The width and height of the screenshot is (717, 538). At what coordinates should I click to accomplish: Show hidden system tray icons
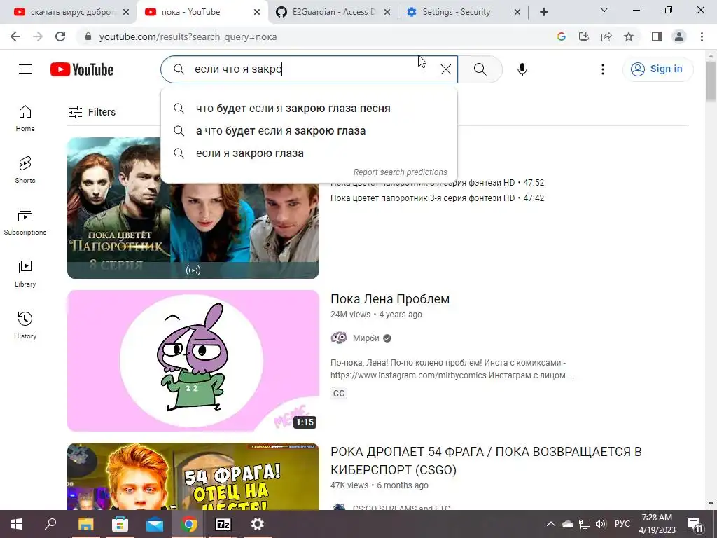(551, 524)
